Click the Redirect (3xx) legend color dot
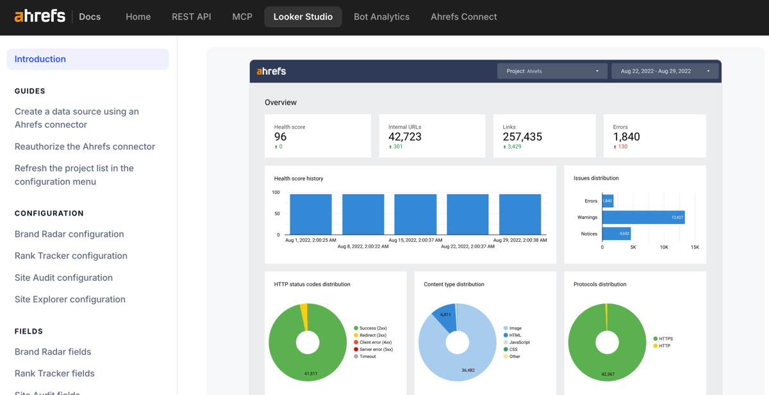 (x=356, y=335)
